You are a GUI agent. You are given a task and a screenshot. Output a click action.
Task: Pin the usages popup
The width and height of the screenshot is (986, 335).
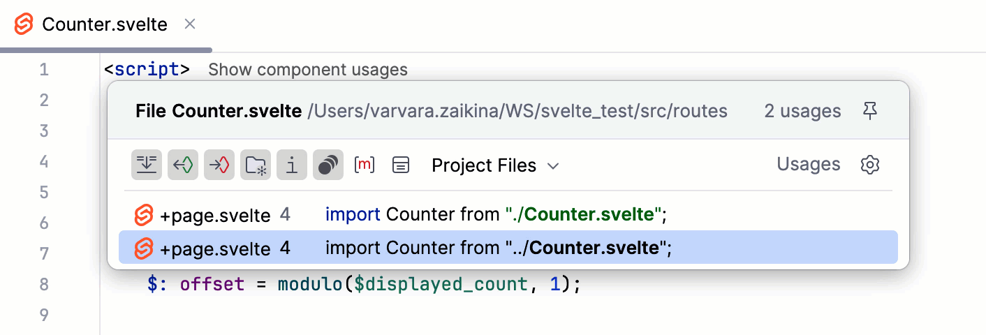tap(869, 111)
